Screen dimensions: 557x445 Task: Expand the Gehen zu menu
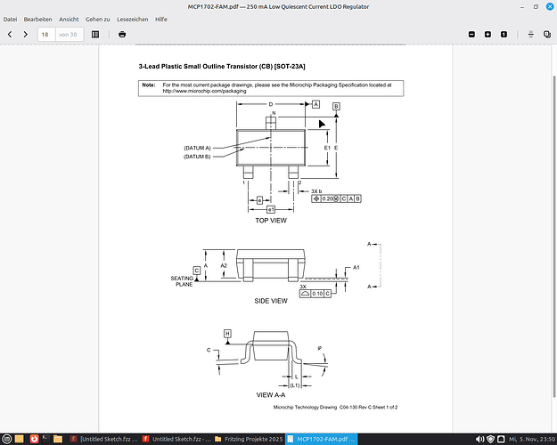click(98, 19)
